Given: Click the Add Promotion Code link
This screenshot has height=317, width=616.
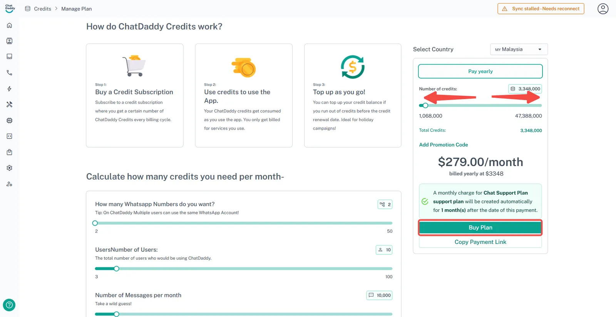Looking at the screenshot, I should point(443,145).
